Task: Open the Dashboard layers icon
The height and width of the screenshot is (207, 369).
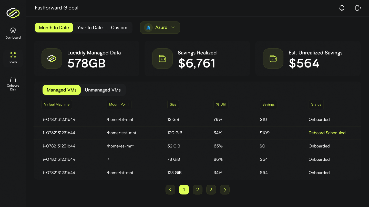Action: [x=13, y=30]
